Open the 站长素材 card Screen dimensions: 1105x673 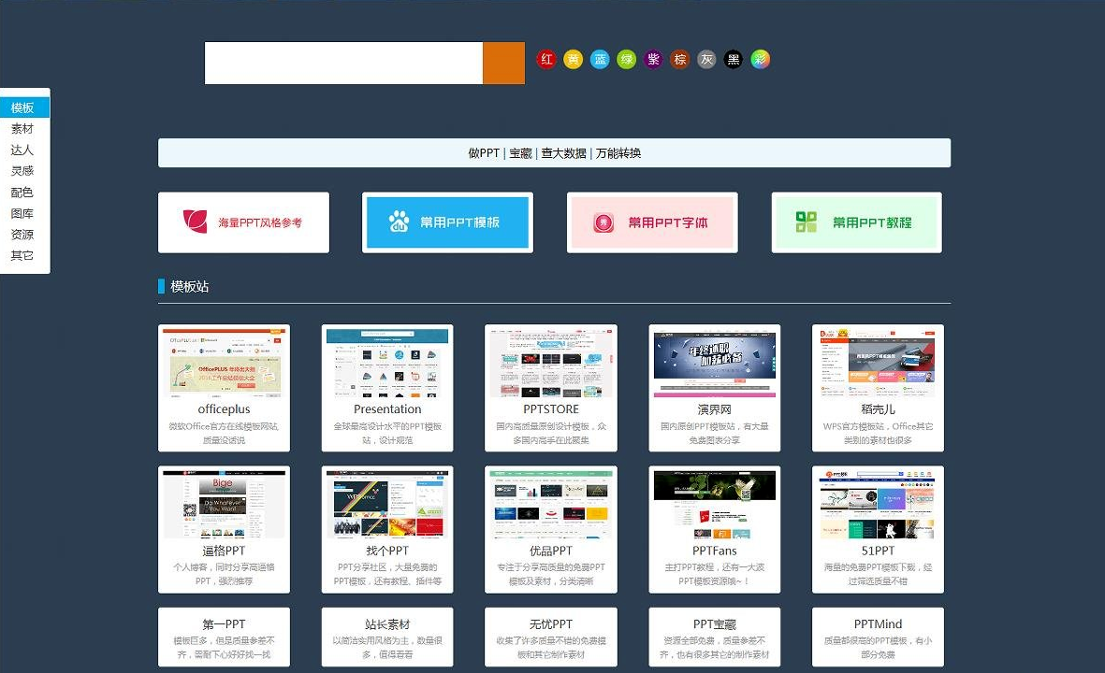[387, 637]
